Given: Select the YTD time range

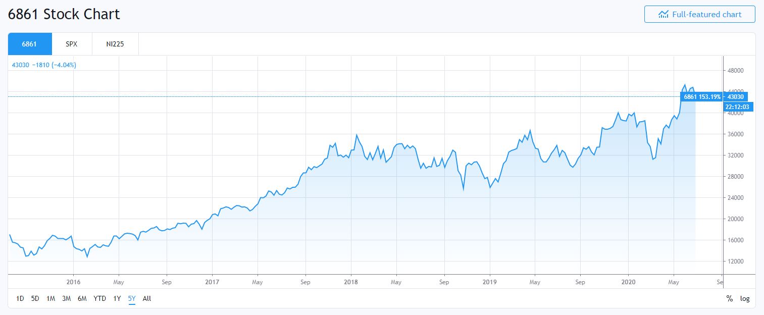Looking at the screenshot, I should point(99,298).
